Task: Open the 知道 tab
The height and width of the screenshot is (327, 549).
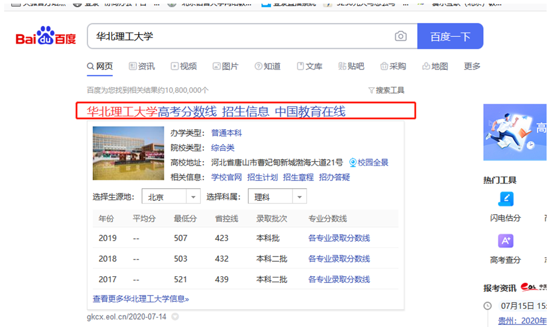Action: point(267,66)
